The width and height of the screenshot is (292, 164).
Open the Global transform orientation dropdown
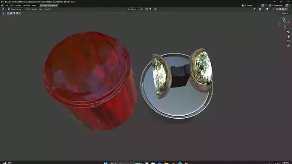tap(133, 9)
